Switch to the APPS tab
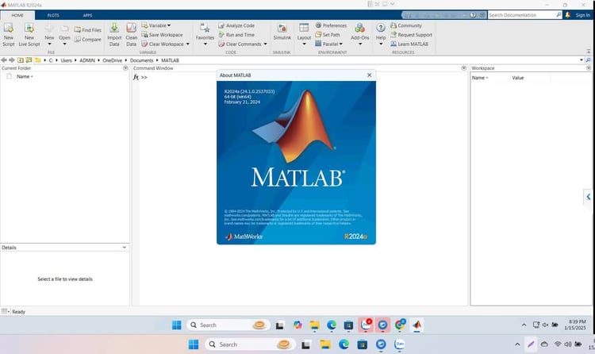Screen dimensions: 595x354 pyautogui.click(x=87, y=15)
